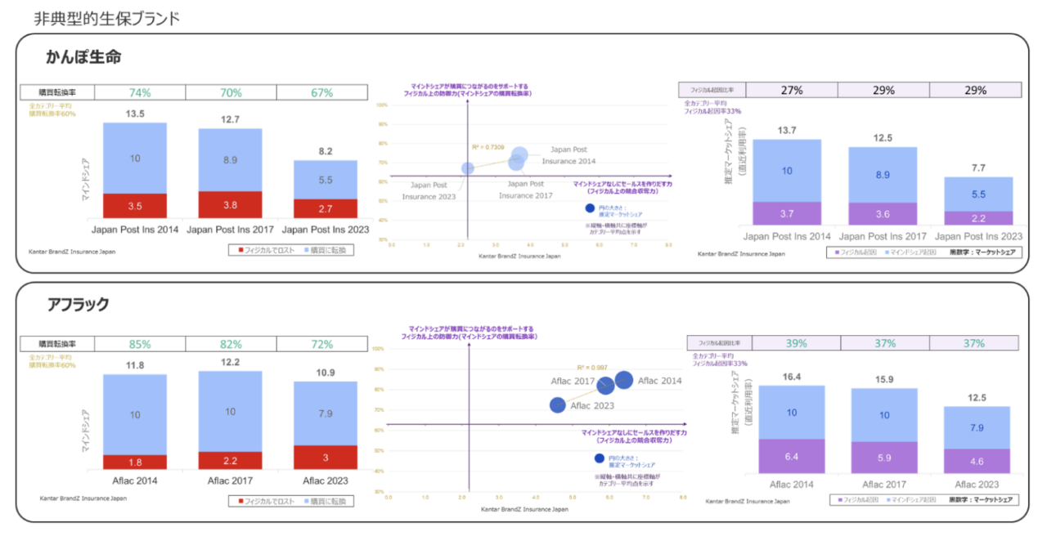Select the 27% physical ratio cell

tap(791, 90)
